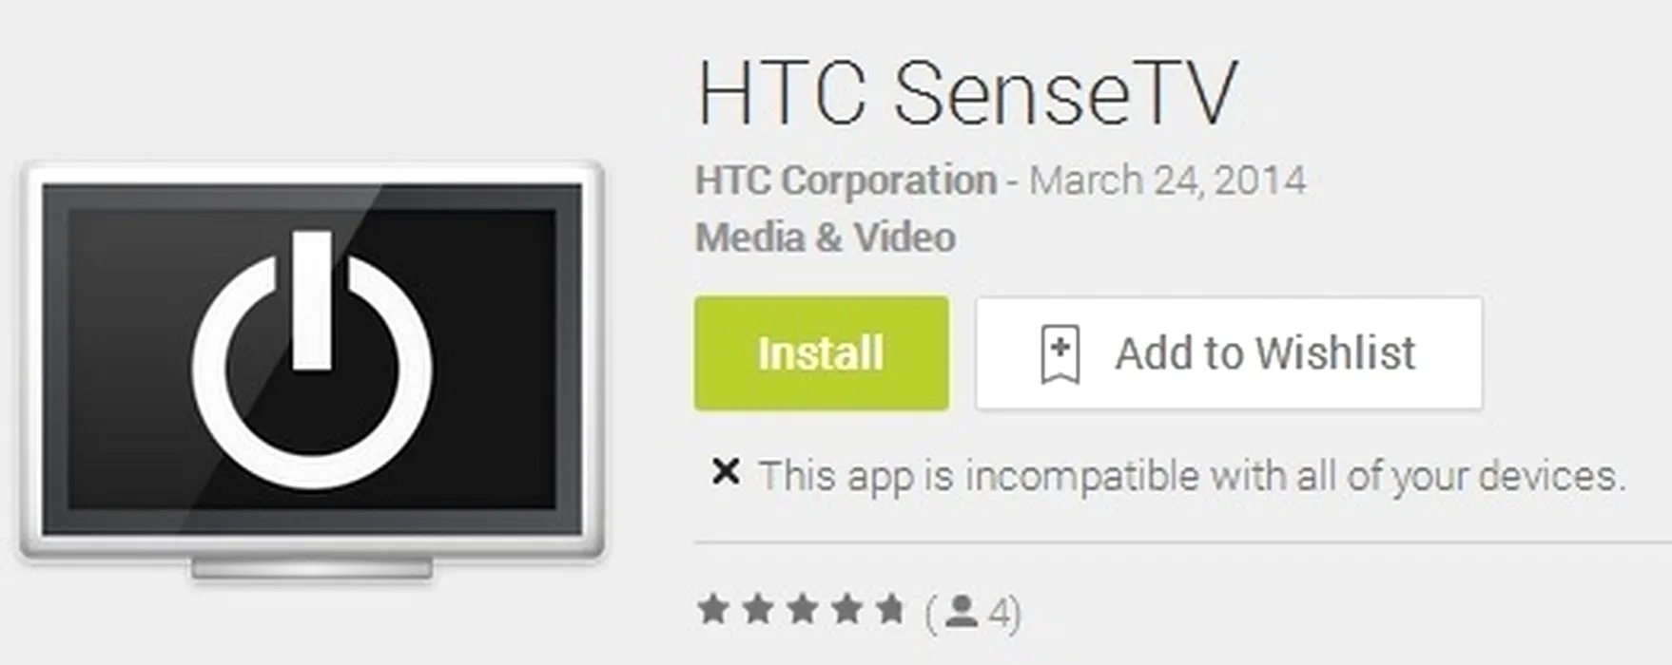Click the person icon in ratings count
This screenshot has width=1672, height=665.
[962, 612]
